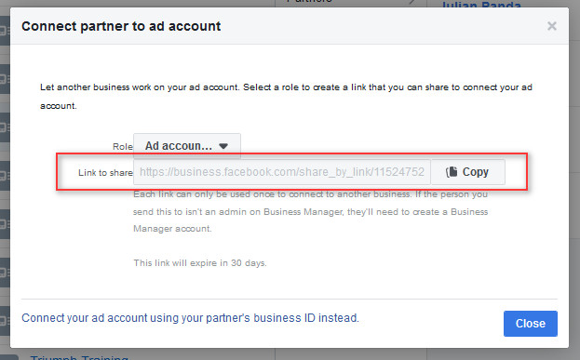Click the clipboard icon beside Copy
Viewport: 580px width, 360px height.
point(452,172)
